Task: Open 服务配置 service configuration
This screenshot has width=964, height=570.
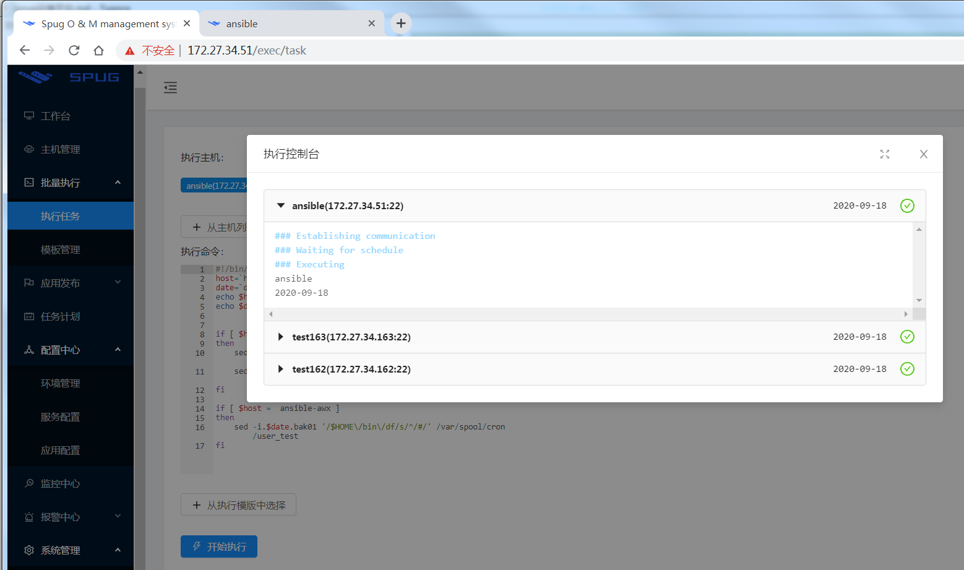Action: click(71, 417)
